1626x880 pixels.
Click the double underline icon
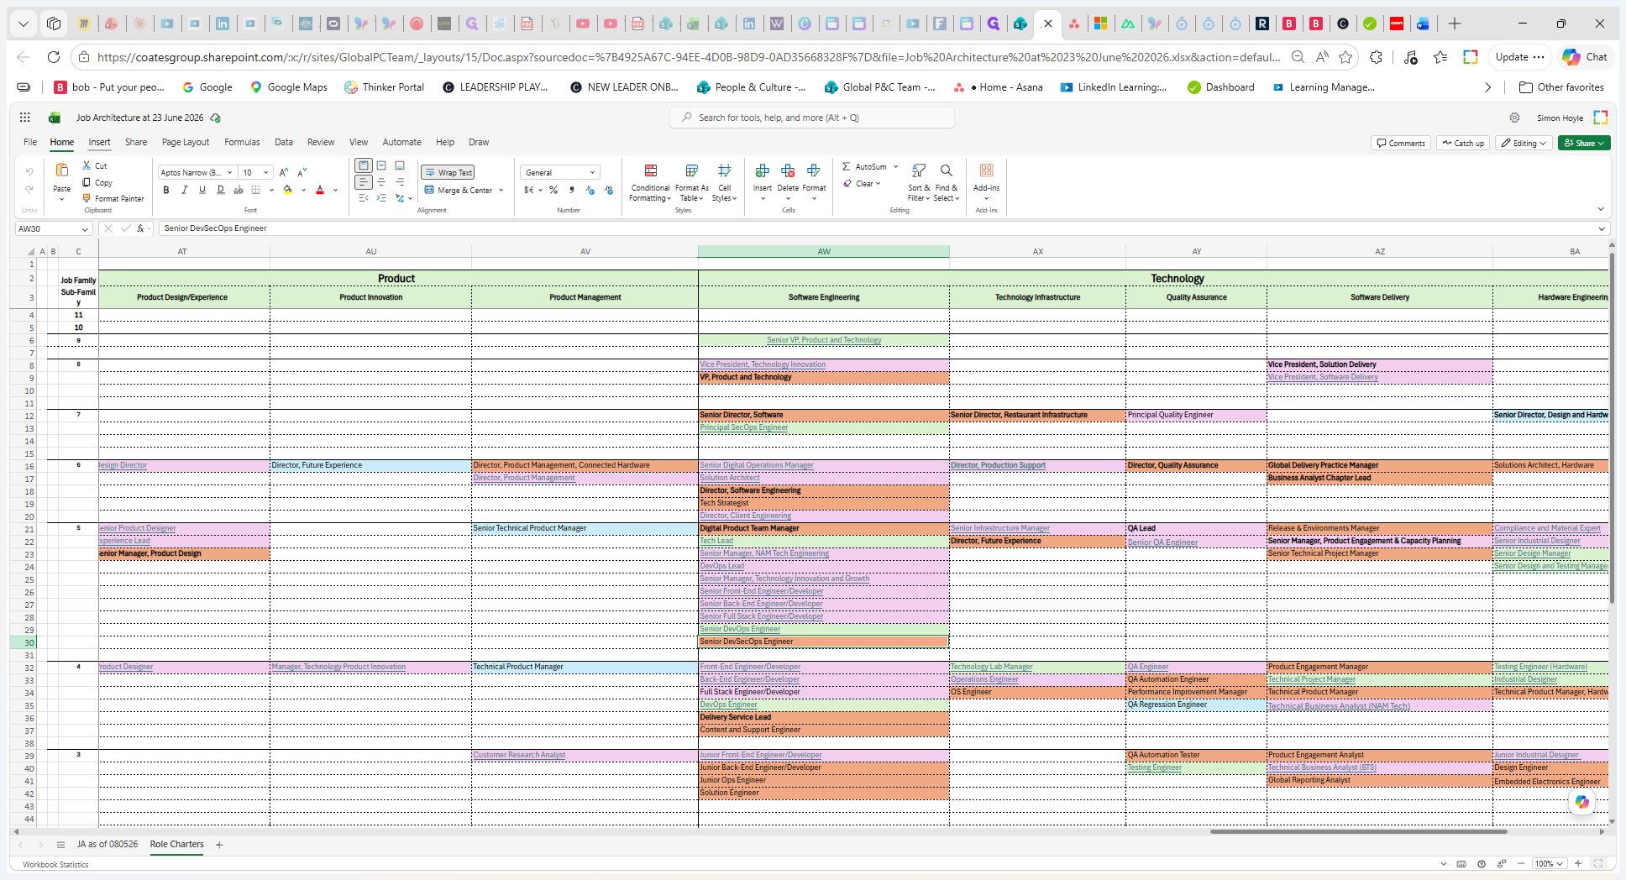click(220, 190)
